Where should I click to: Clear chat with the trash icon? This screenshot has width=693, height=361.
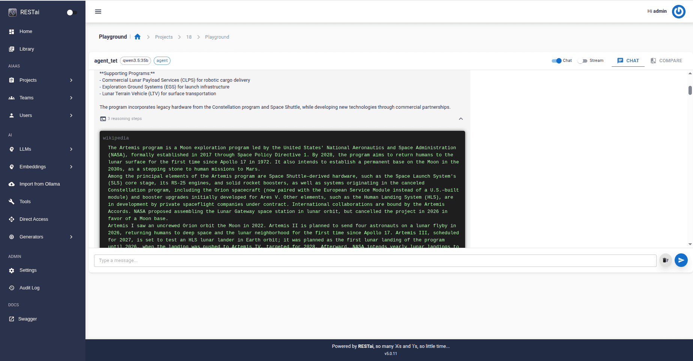click(x=665, y=260)
